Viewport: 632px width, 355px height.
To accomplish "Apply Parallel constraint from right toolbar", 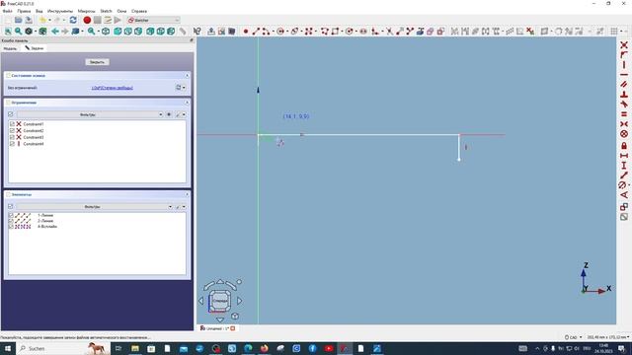I will [x=624, y=85].
